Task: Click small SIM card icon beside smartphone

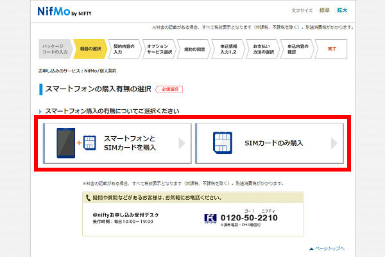Action: [90, 143]
